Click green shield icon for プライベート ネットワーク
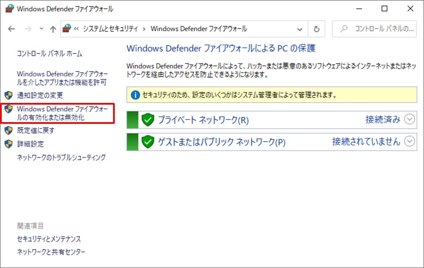 pos(148,119)
